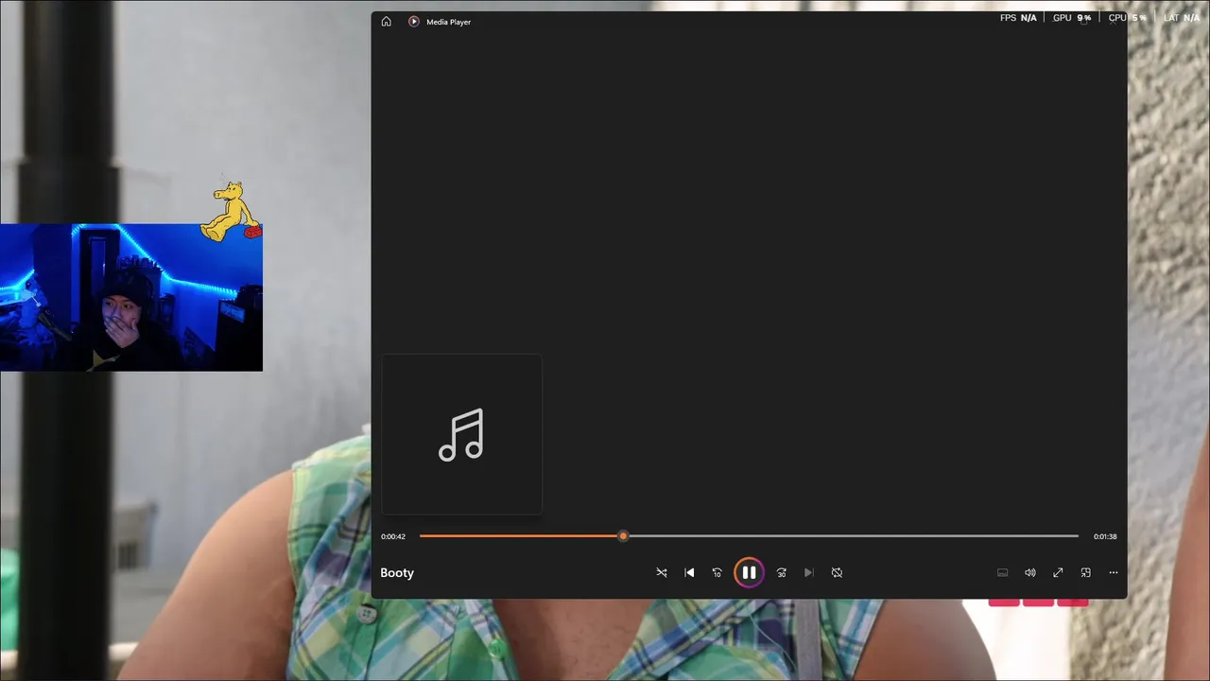Switch to mini player view

click(1085, 572)
